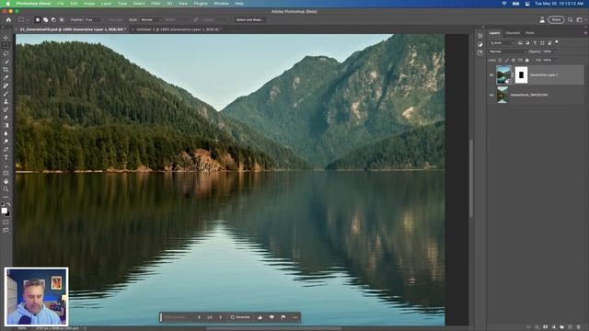Click the prompt field in contextual taskbar
The height and width of the screenshot is (331, 589).
tap(178, 317)
